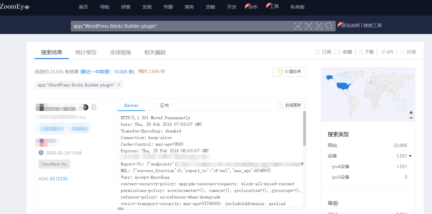Screen dimensions: 432x214
Task: Click the domain search icon in search bar
Action: click(x=308, y=26)
